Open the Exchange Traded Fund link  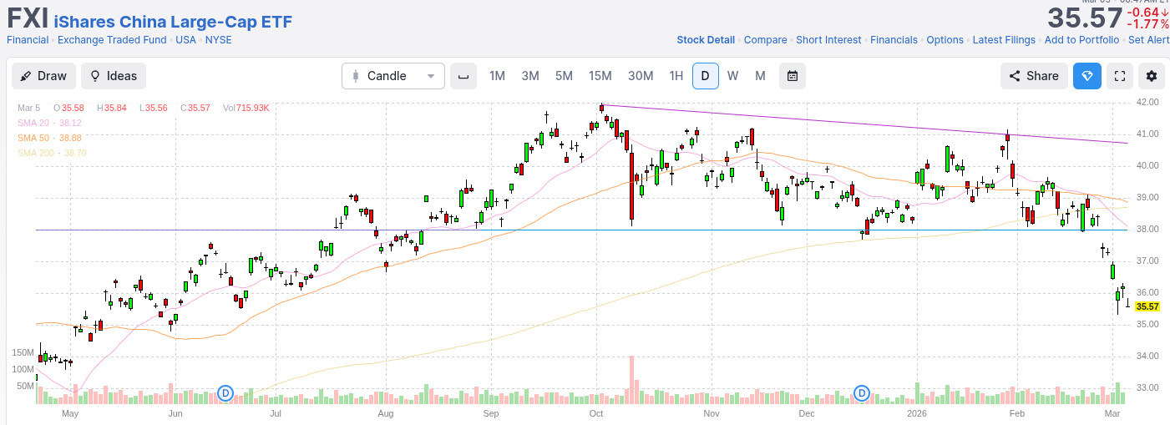[x=113, y=40]
